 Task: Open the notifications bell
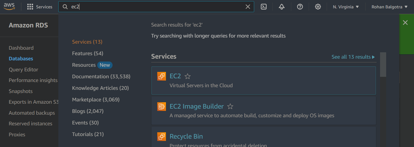[x=281, y=7]
